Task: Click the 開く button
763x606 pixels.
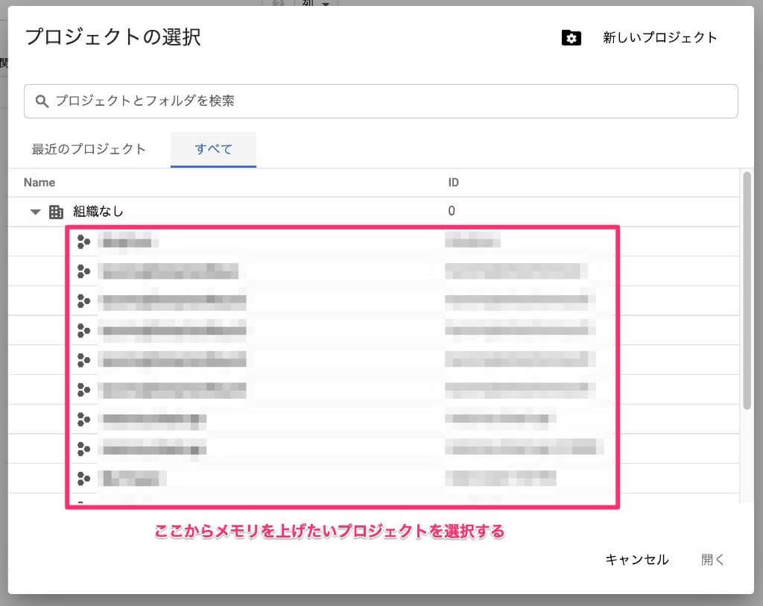Action: tap(712, 560)
